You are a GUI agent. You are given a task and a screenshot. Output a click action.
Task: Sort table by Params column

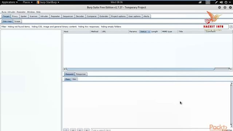134,32
